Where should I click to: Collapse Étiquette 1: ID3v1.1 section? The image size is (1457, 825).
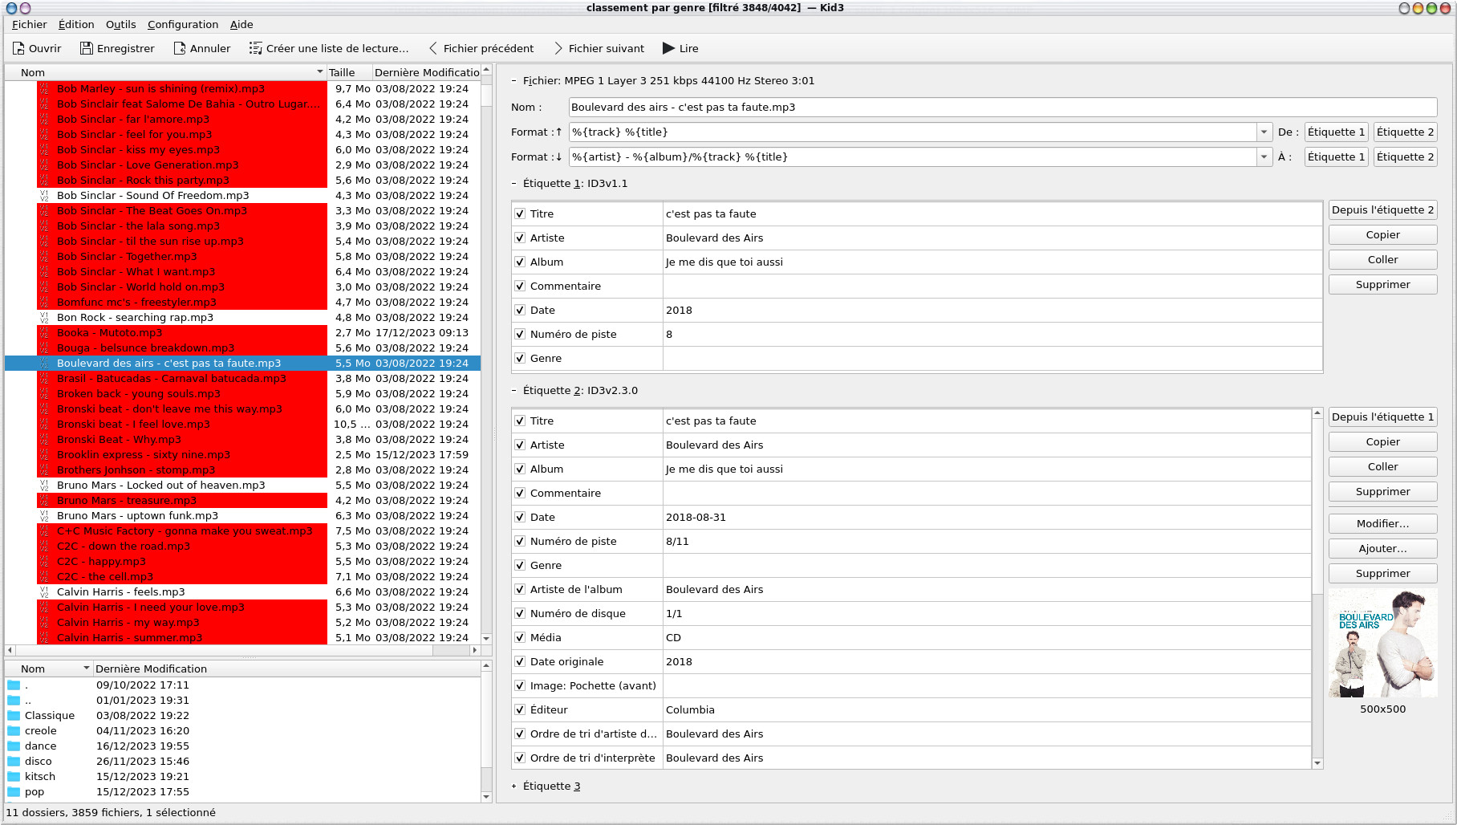[x=514, y=183]
